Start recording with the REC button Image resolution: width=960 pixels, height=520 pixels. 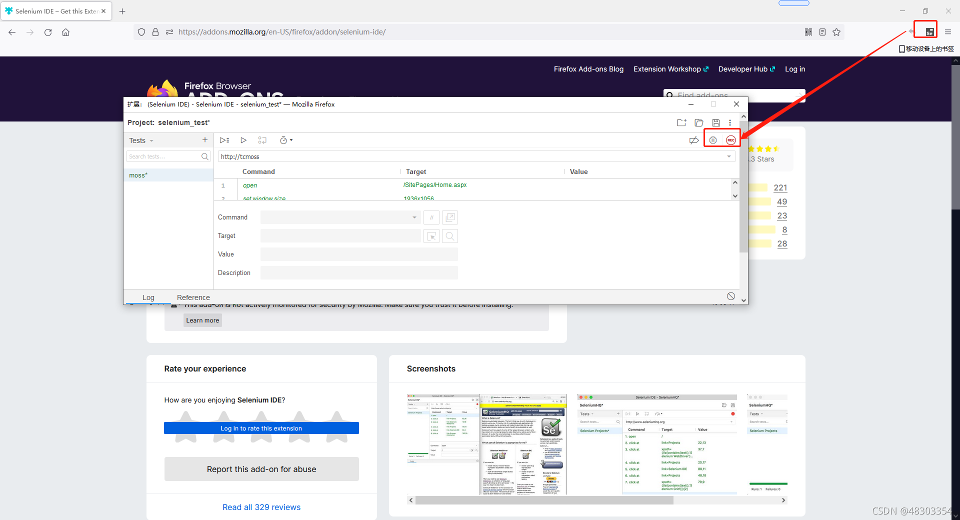pyautogui.click(x=731, y=140)
